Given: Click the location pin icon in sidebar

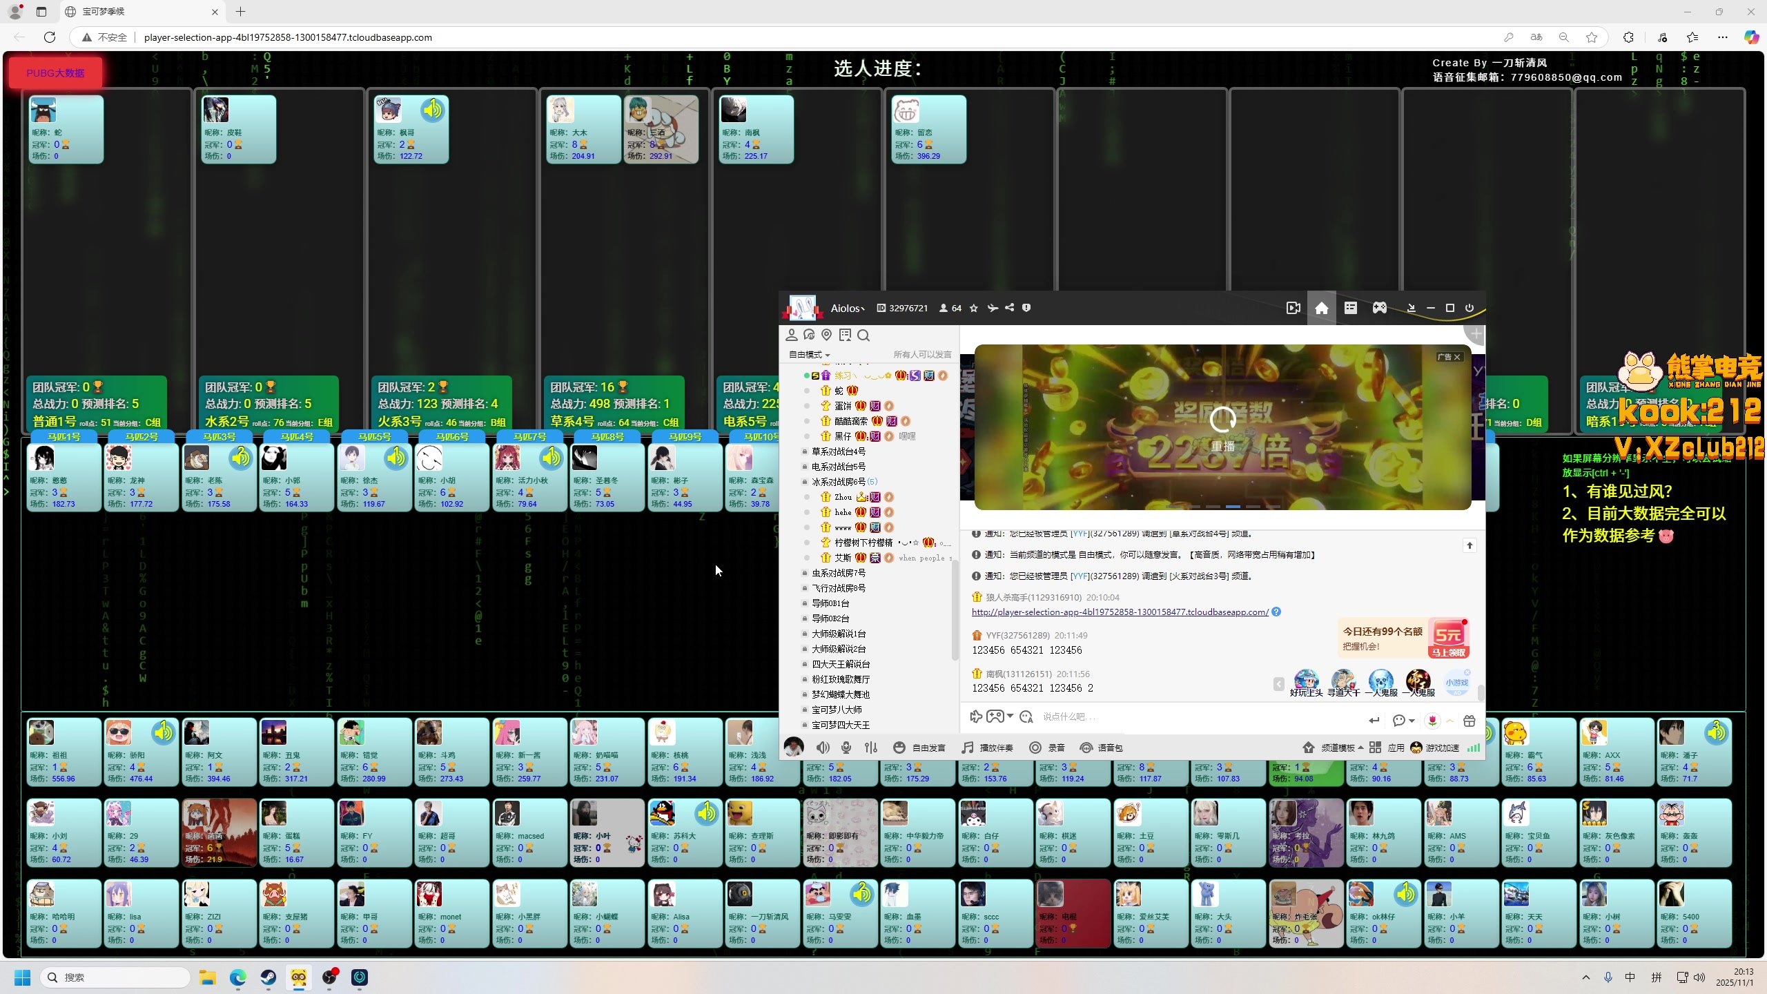Looking at the screenshot, I should click(827, 335).
